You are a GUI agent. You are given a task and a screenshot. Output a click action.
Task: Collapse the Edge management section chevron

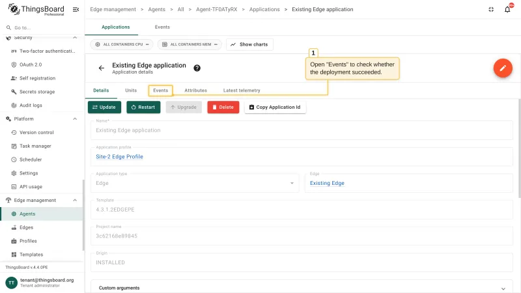tap(75, 200)
